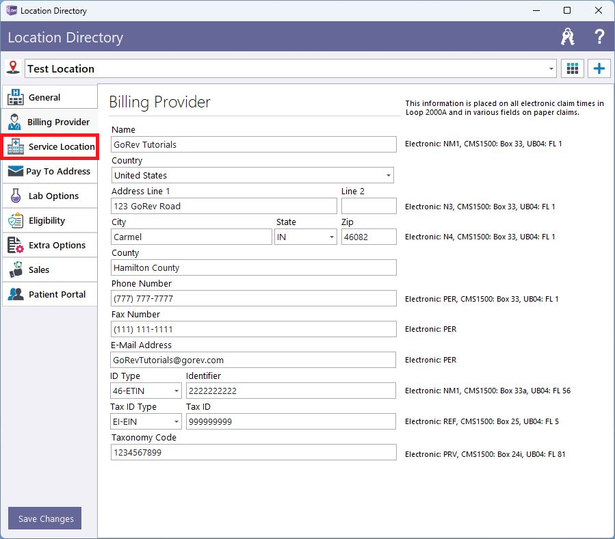The height and width of the screenshot is (539, 615).
Task: Click the Service Location building icon
Action: [x=16, y=146]
